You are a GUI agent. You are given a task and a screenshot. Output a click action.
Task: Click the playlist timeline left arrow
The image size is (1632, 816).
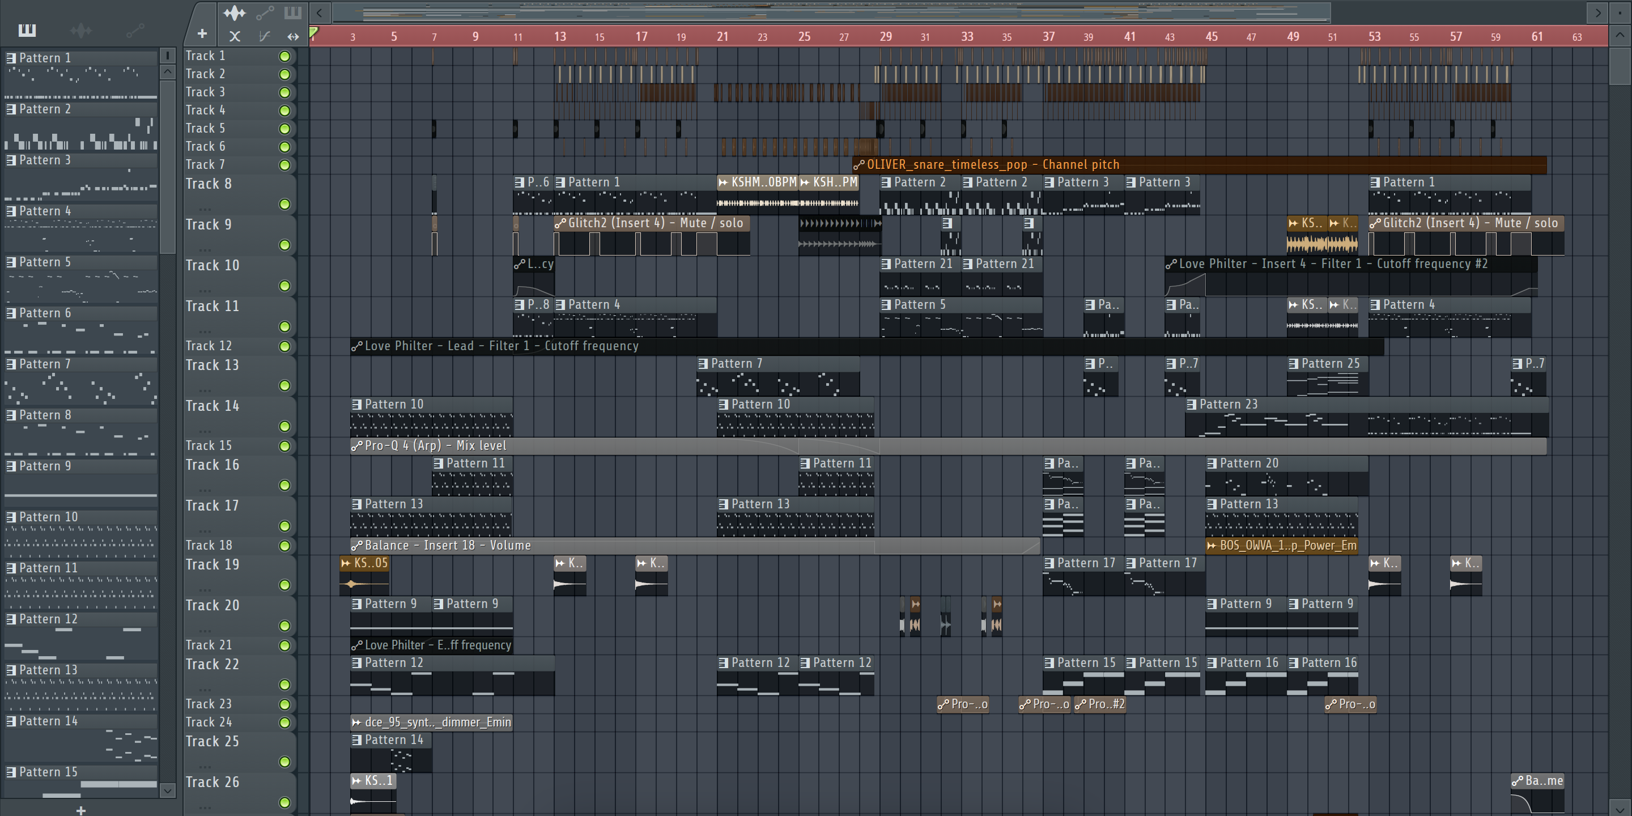(x=319, y=12)
